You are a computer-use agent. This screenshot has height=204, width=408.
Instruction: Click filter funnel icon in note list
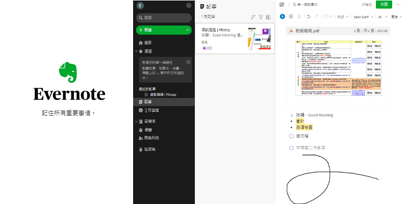[x=261, y=17]
